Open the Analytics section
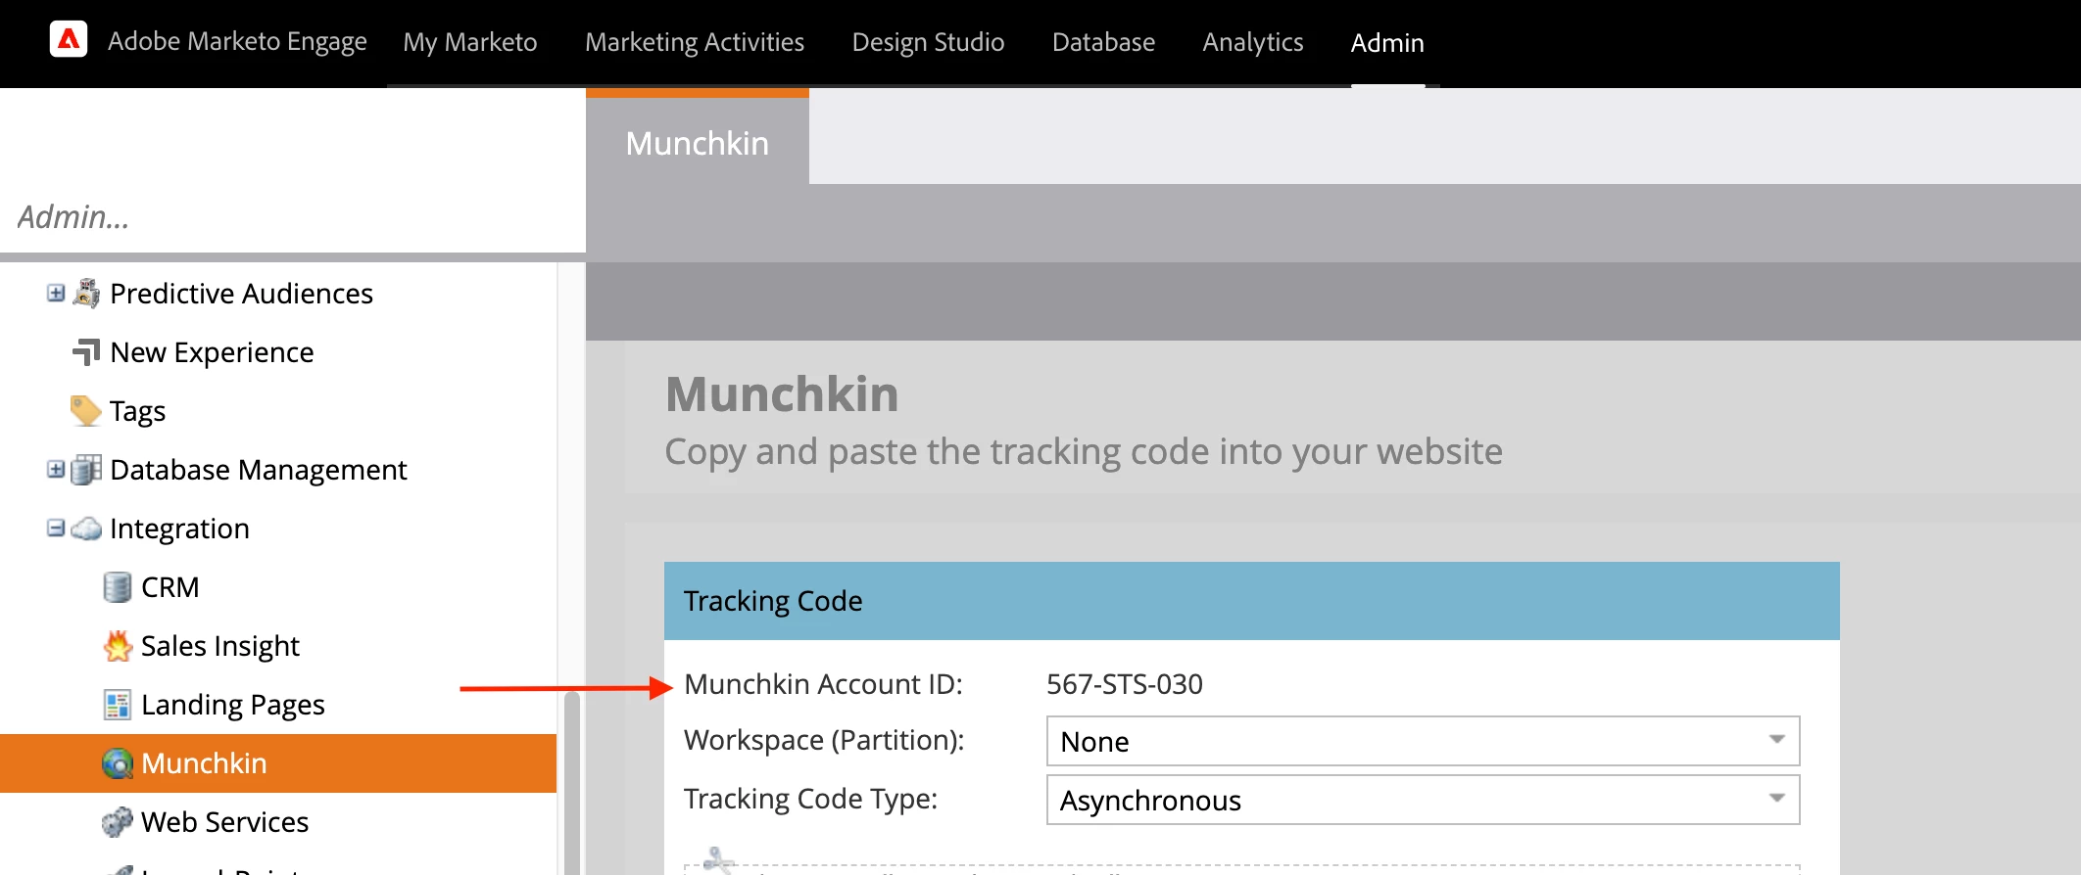 (1253, 42)
